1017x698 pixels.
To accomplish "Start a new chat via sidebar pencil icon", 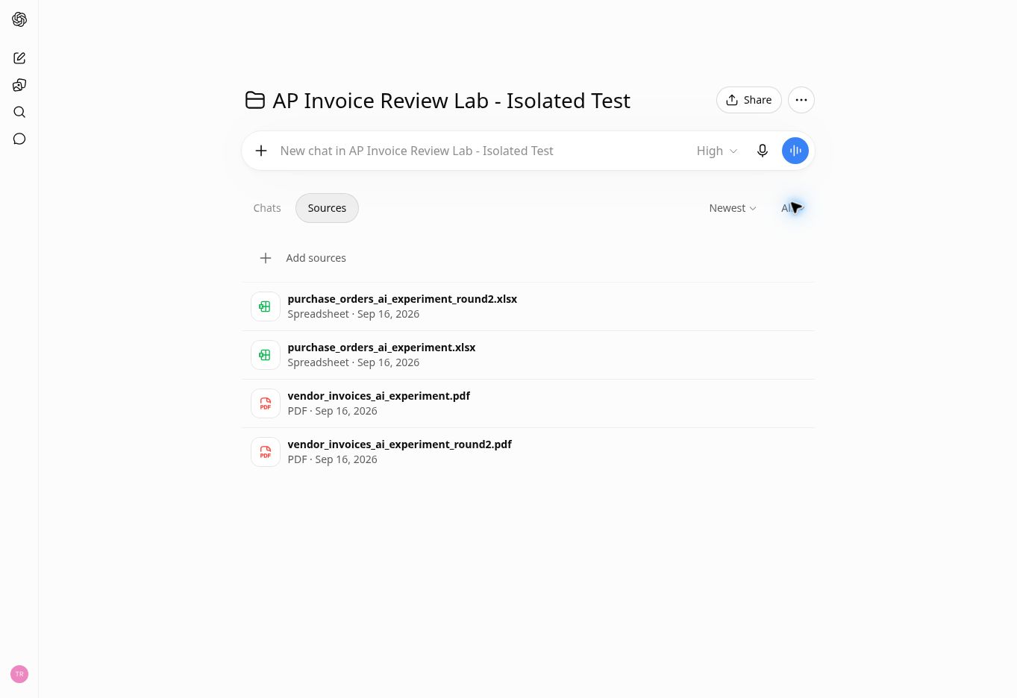I will pyautogui.click(x=19, y=58).
